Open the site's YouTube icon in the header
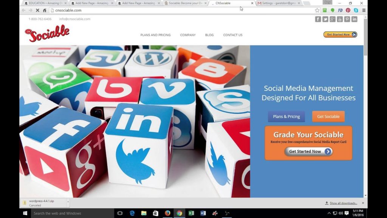The height and width of the screenshot is (218, 387). (x=340, y=19)
